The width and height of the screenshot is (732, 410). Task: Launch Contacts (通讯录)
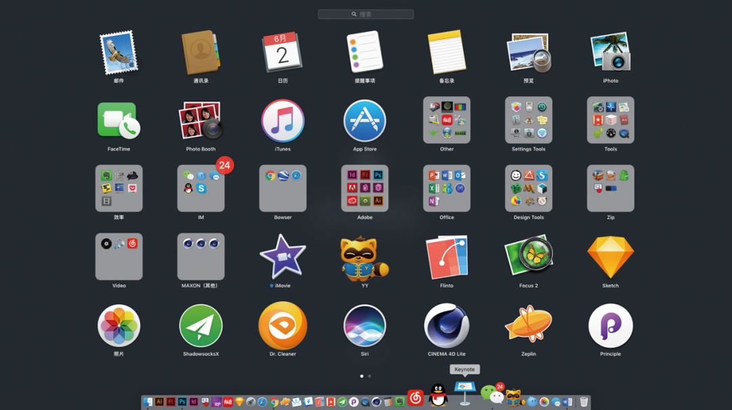point(201,53)
